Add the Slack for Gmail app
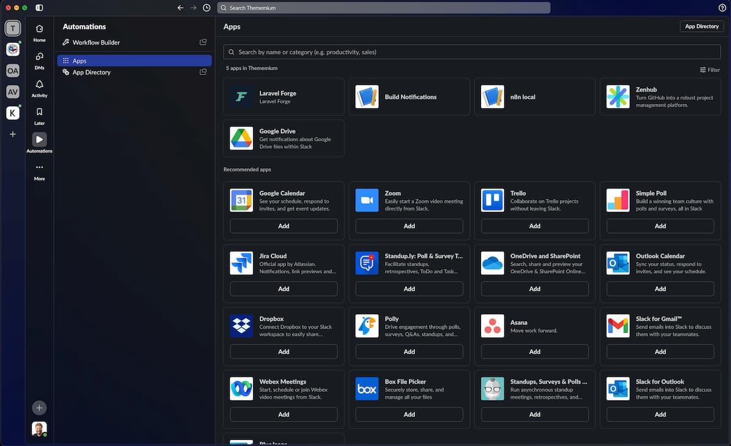Viewport: 731px width, 446px height. tap(660, 352)
